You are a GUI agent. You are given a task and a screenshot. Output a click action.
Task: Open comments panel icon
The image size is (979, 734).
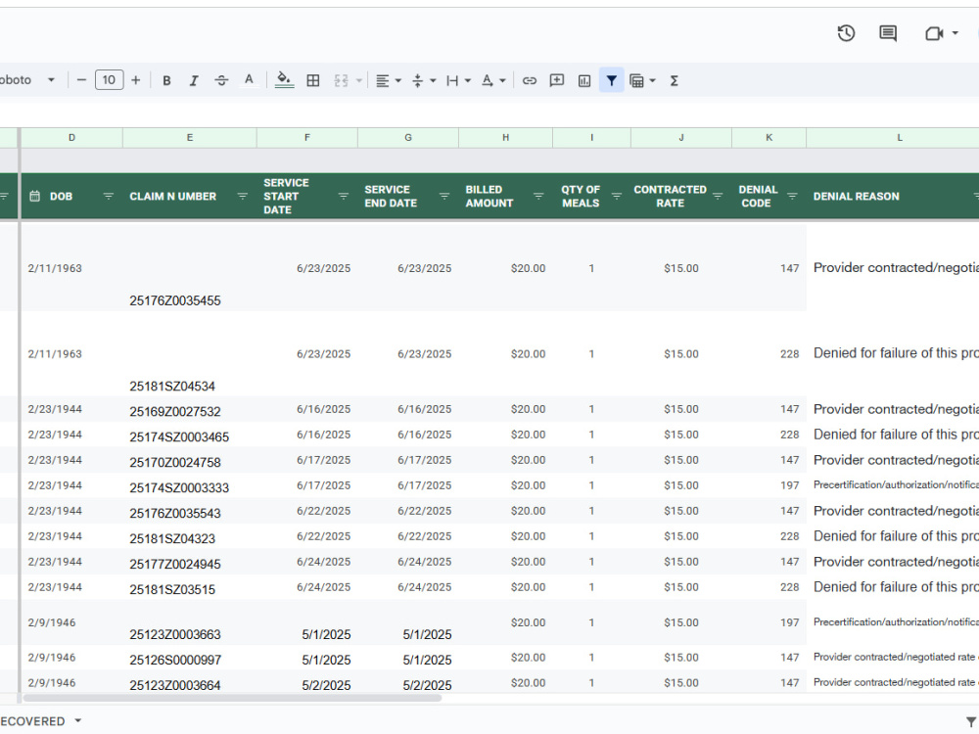[888, 33]
